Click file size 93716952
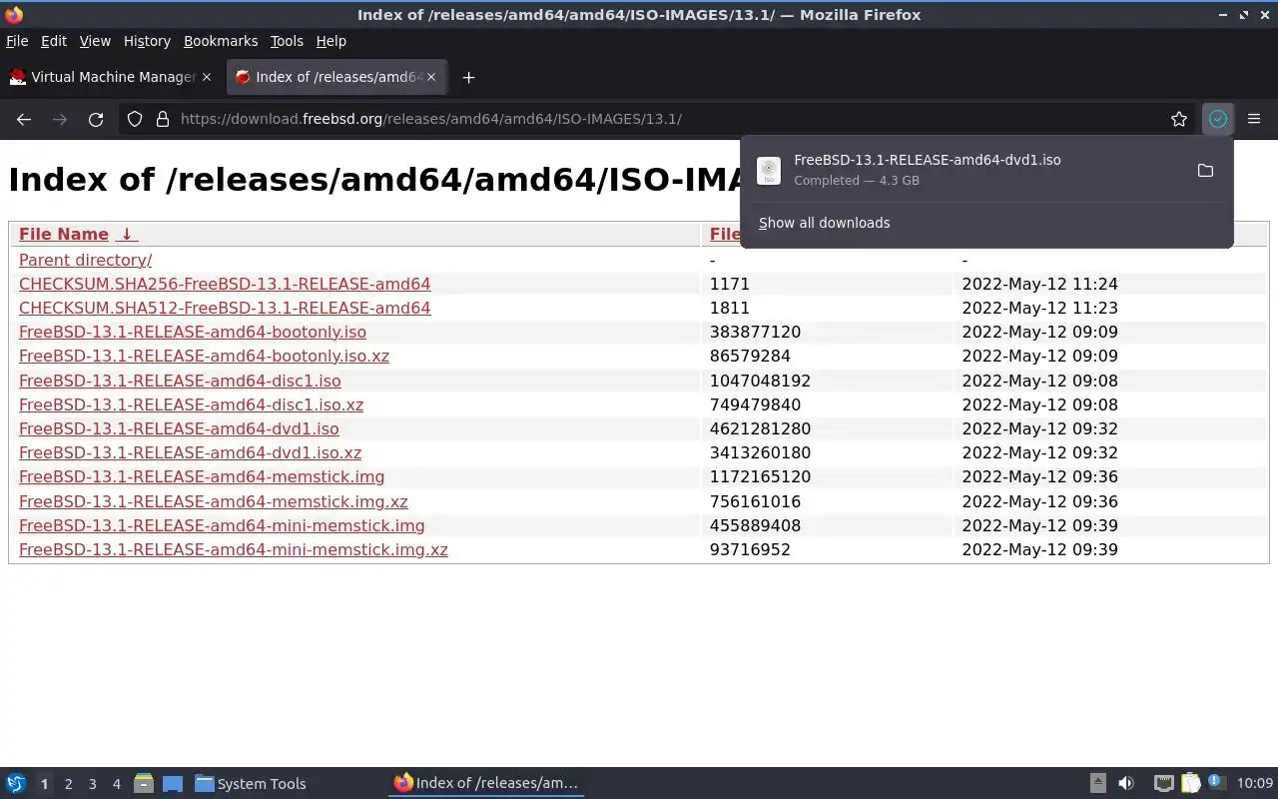 click(x=750, y=549)
